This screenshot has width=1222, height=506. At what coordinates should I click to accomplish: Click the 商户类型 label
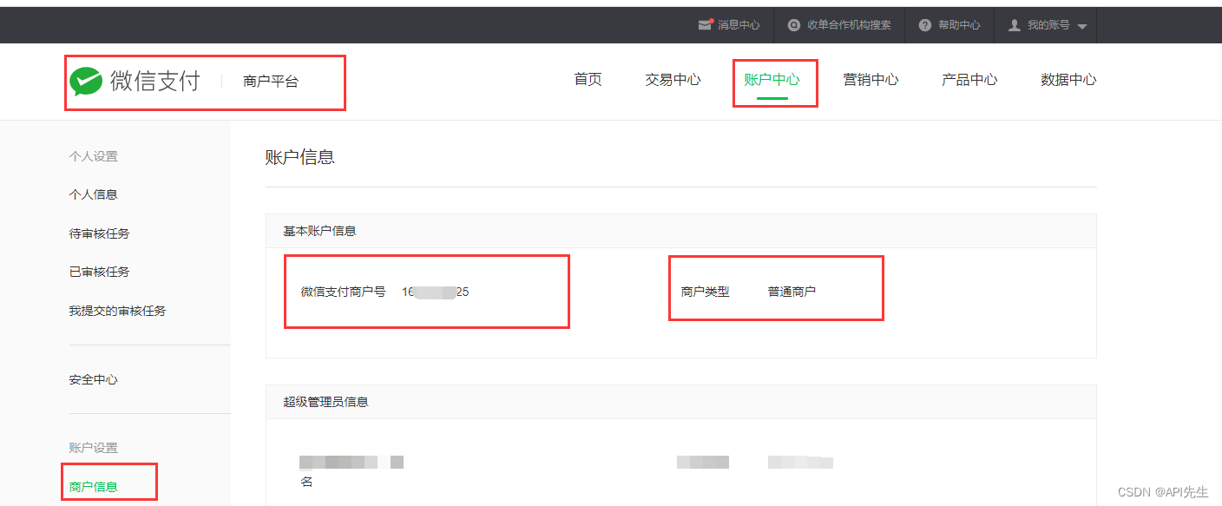point(706,292)
